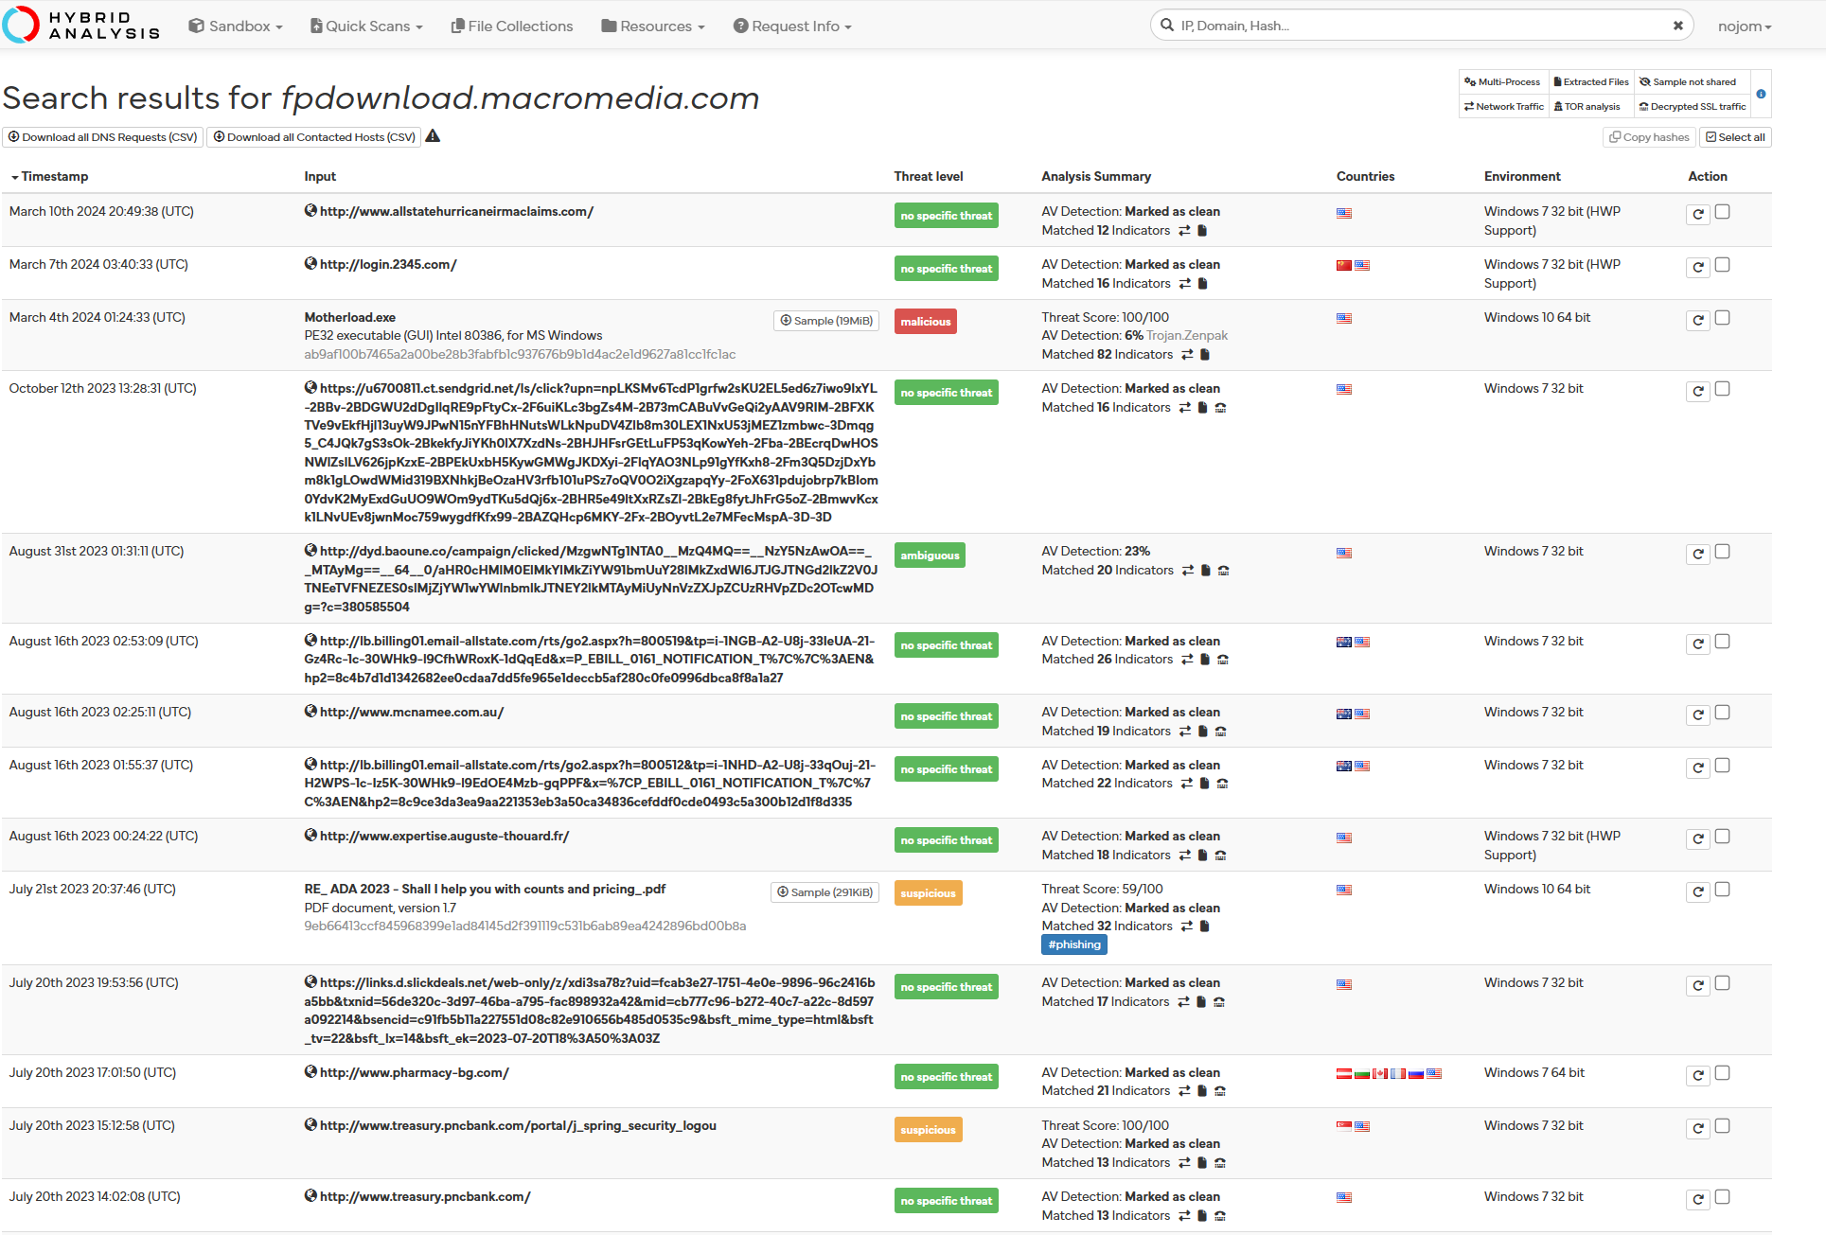Re-analyze the allstatehurricaneirmaclaims.com entry
This screenshot has width=1826, height=1235.
pos(1698,214)
